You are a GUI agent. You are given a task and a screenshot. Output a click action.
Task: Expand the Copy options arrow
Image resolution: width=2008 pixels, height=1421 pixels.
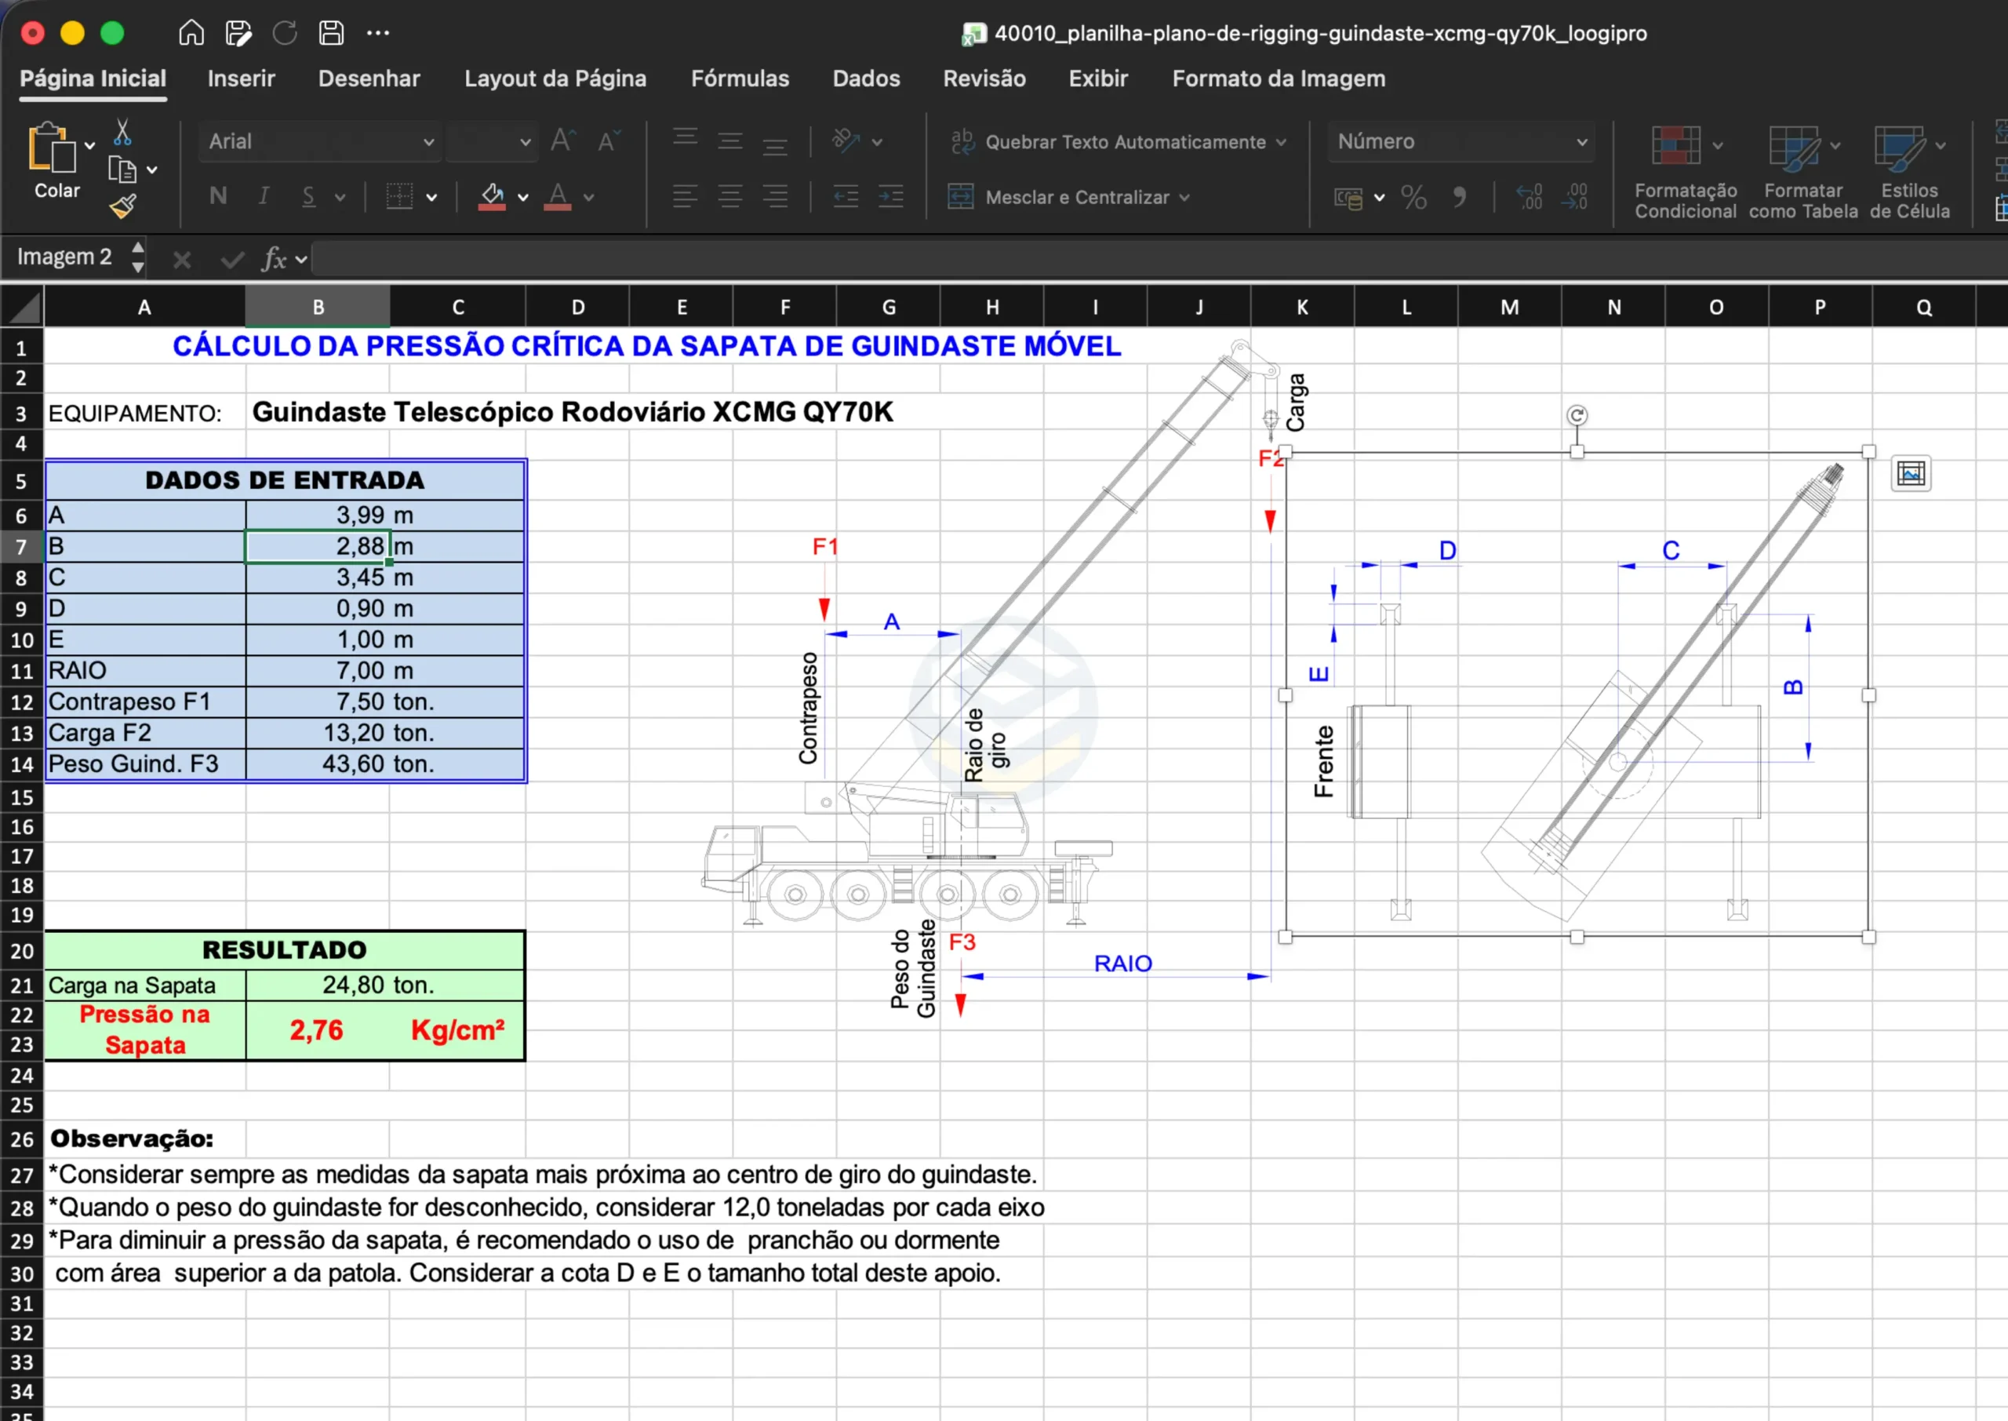point(152,169)
